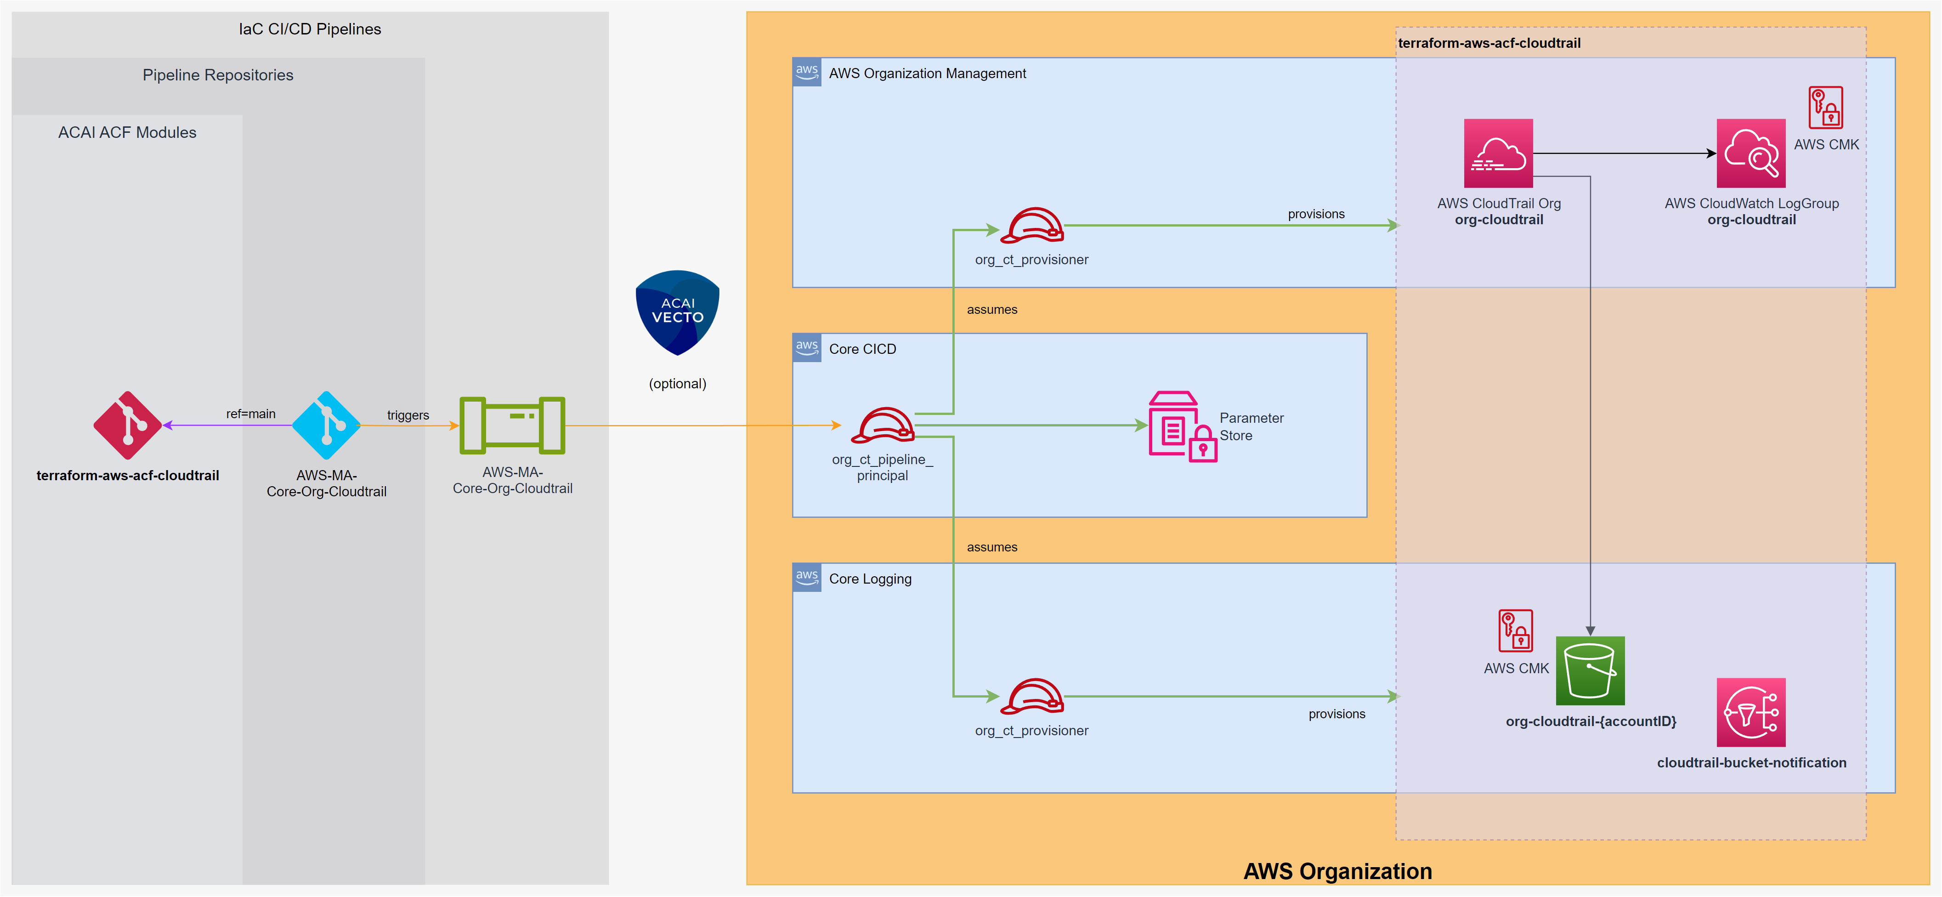
Task: Select the AWS CMK key icon in Core Logging
Action: tap(1515, 630)
